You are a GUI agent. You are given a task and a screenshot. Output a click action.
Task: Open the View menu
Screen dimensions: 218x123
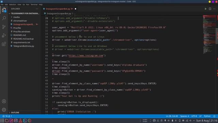[19, 4]
